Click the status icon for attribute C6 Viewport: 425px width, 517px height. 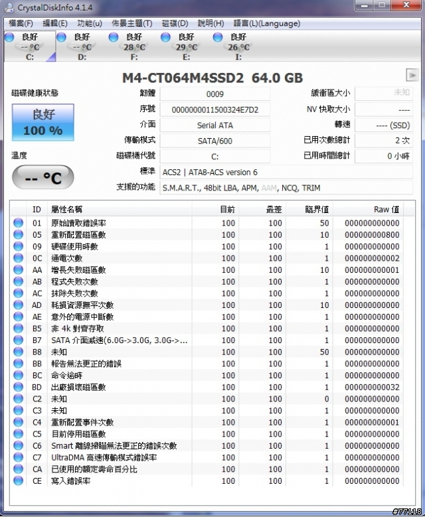18,445
